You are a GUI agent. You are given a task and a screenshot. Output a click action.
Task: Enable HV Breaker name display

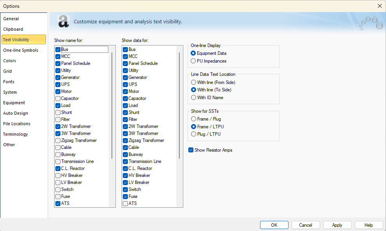coord(58,175)
